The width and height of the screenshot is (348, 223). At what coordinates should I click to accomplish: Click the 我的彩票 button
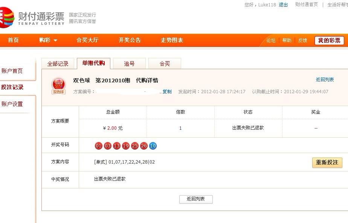[x=329, y=41]
